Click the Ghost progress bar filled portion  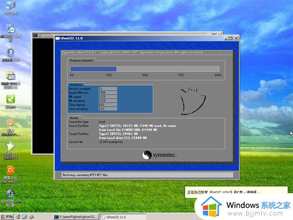[x=93, y=69]
